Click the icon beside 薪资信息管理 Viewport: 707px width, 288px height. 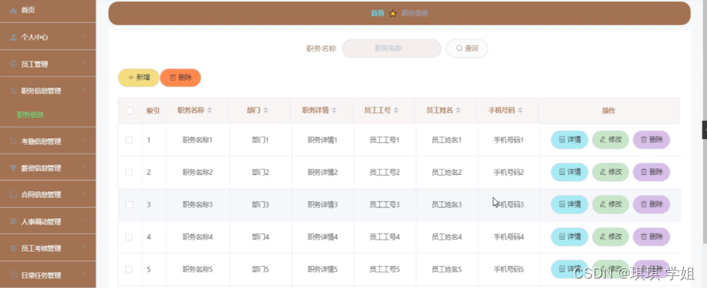pos(13,168)
